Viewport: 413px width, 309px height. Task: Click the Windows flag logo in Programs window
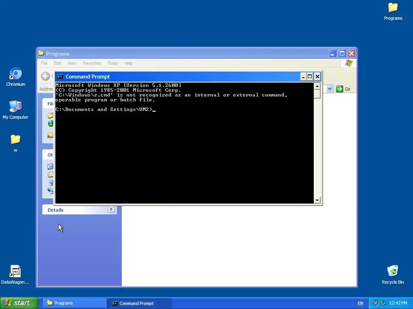(348, 63)
